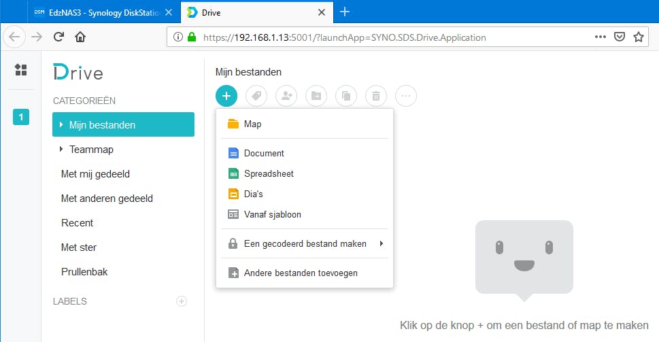Image resolution: width=659 pixels, height=342 pixels.
Task: Click the Mijn bestanden heading text
Action: click(248, 72)
